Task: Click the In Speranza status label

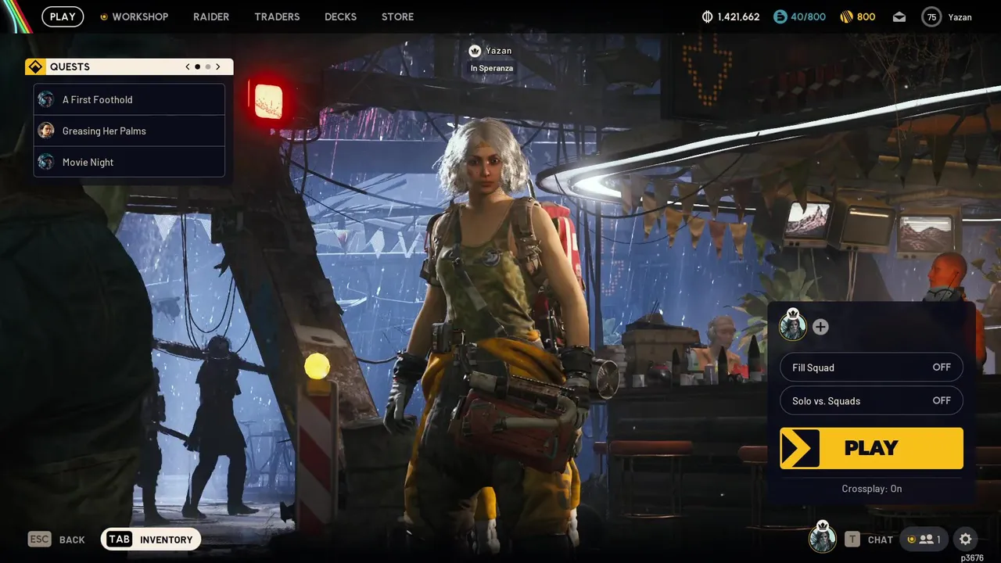Action: tap(491, 68)
